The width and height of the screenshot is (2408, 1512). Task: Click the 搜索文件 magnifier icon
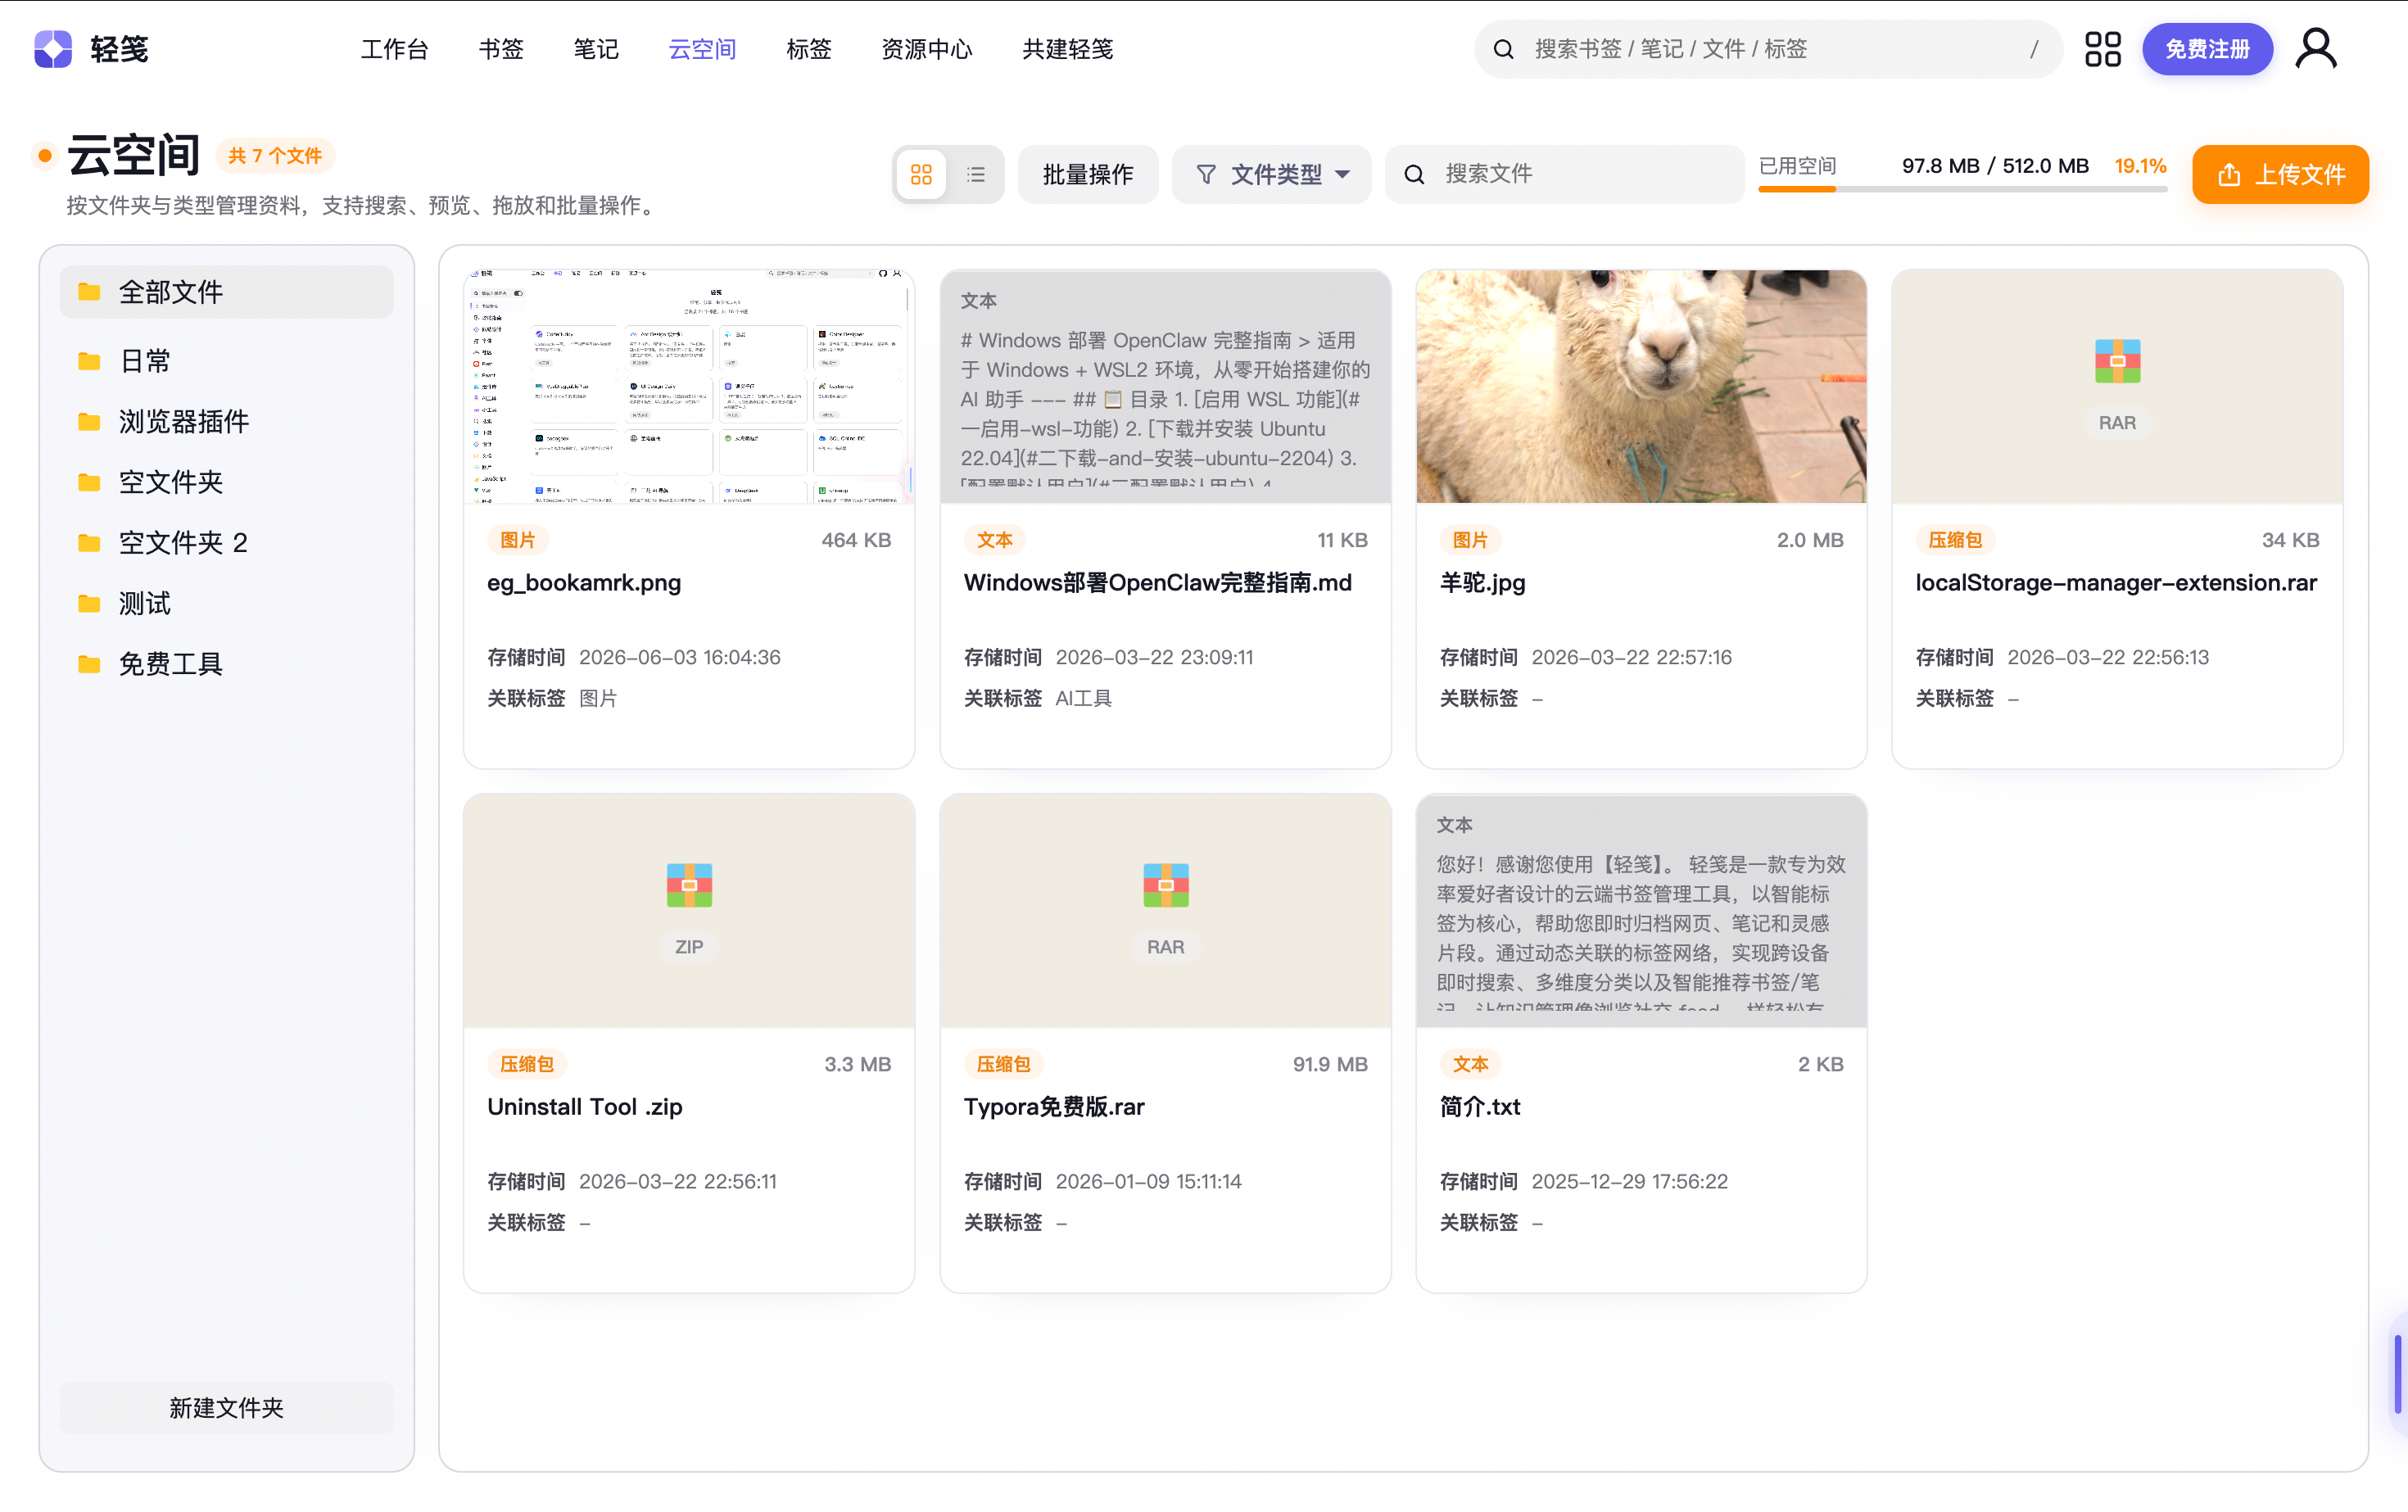click(x=1414, y=174)
